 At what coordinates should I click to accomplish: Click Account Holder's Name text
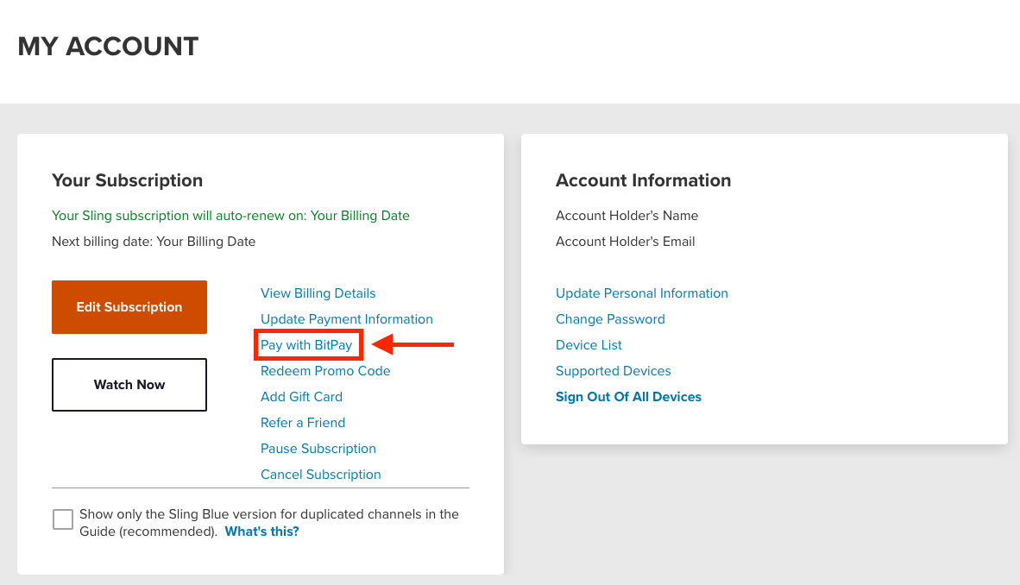pos(627,216)
